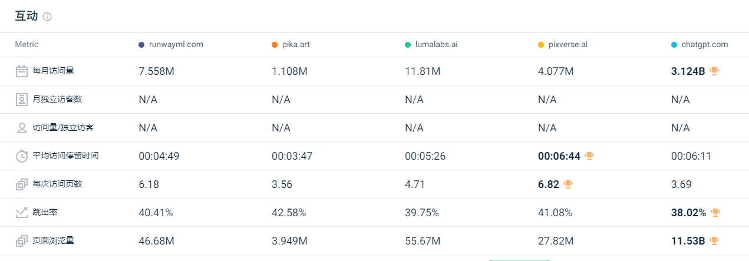The image size is (749, 261).
Task: Click the 4.077M monthly visits value
Action: pyautogui.click(x=556, y=71)
